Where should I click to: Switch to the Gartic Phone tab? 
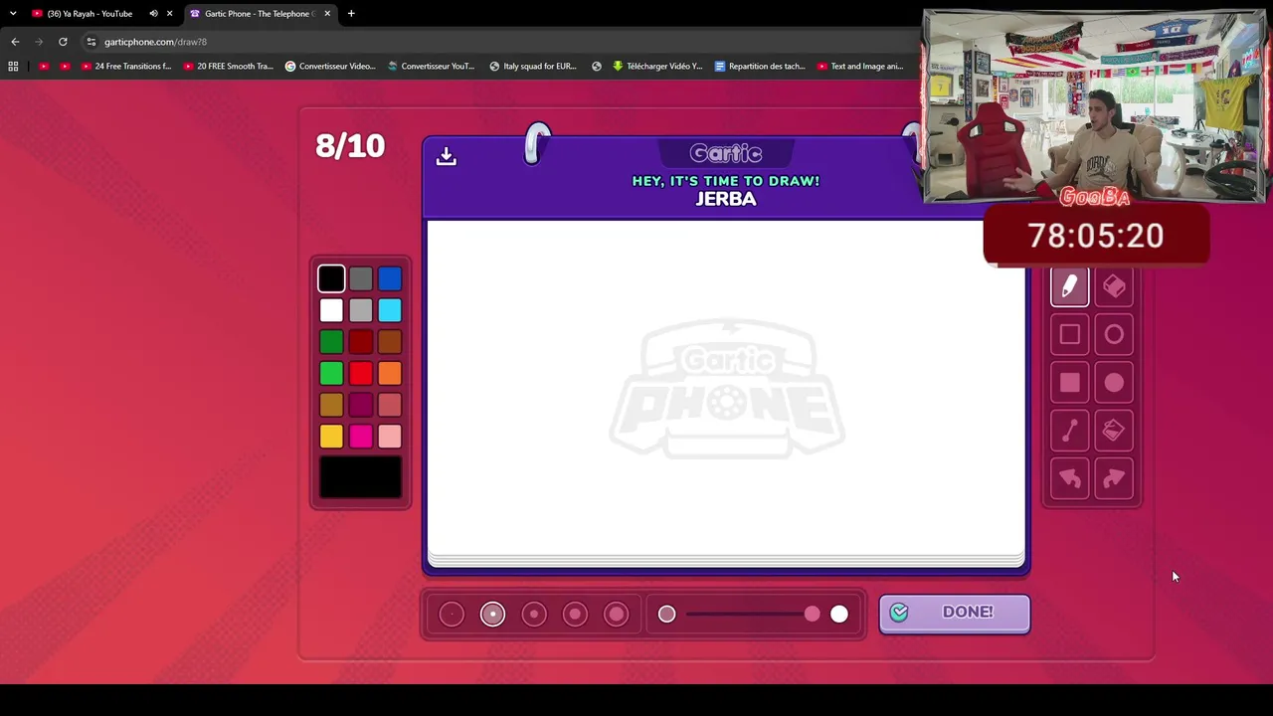261,14
